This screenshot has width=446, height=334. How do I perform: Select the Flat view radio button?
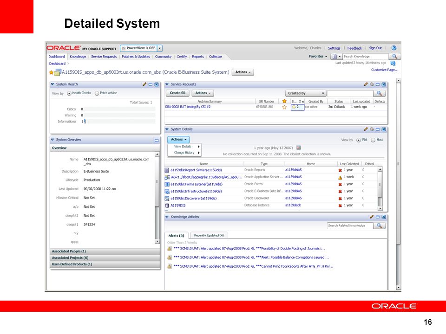coord(358,140)
